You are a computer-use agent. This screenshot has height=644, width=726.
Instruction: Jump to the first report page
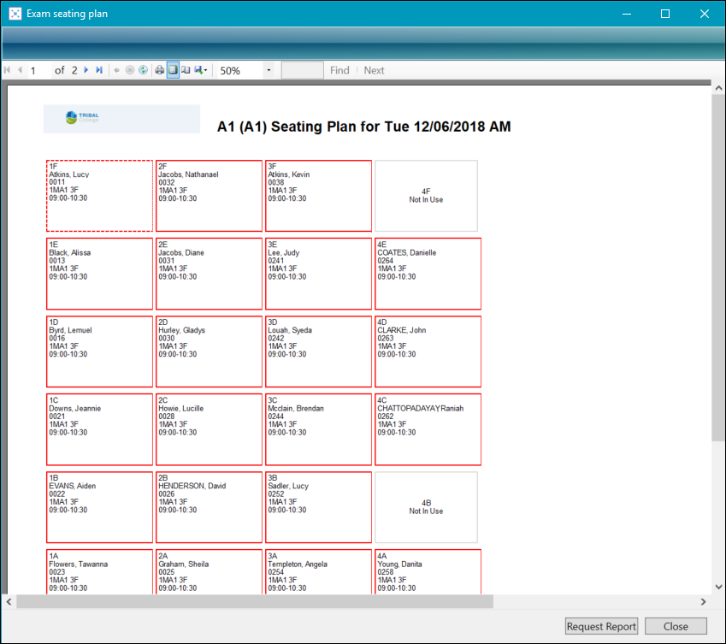pos(7,70)
